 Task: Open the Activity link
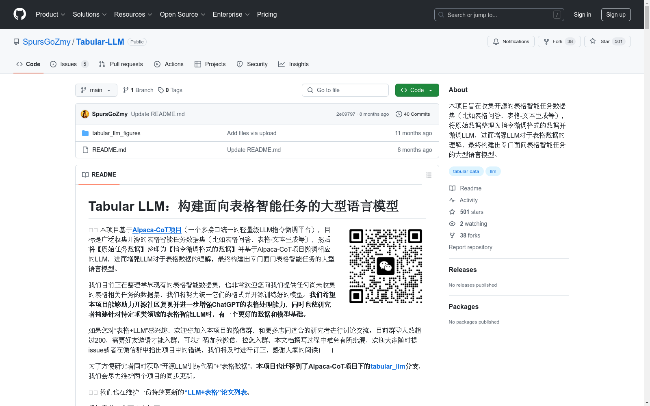click(x=464, y=200)
